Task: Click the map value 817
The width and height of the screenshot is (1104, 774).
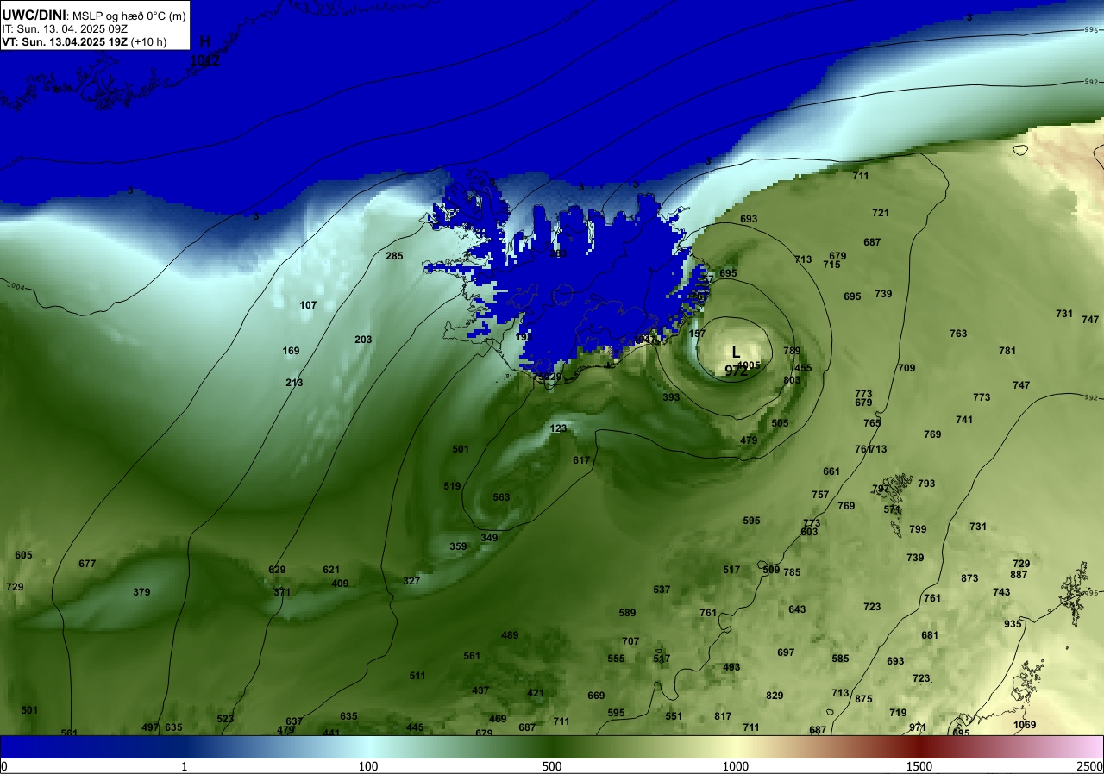Action: click(723, 716)
